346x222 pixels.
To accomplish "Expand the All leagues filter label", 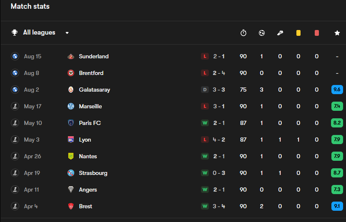I will tap(39, 32).
